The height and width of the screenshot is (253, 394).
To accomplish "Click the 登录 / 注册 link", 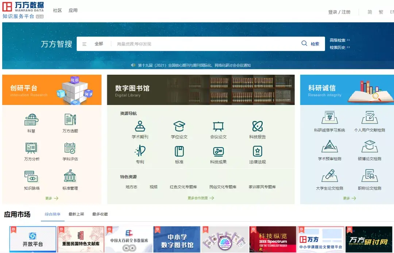I will pos(339,12).
